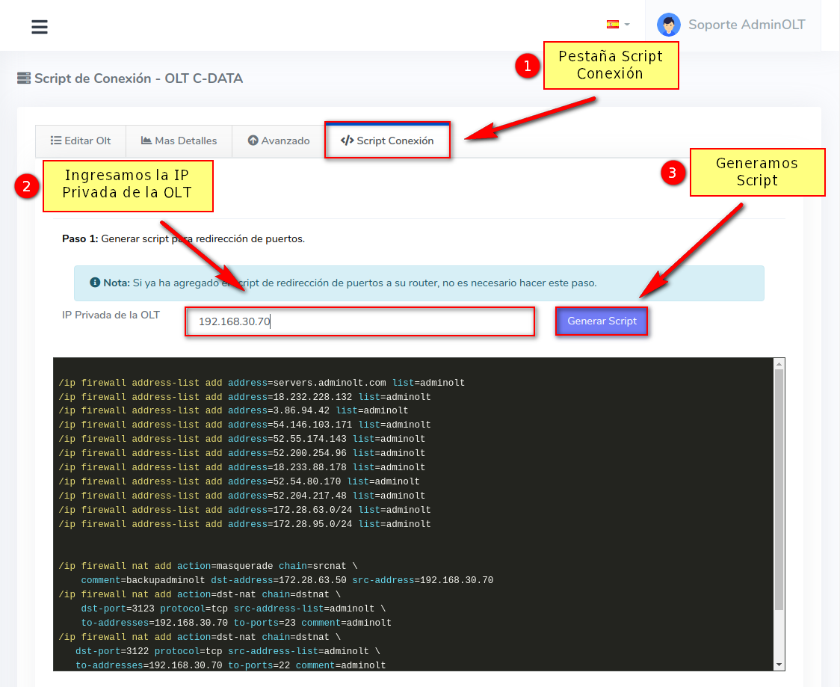The width and height of the screenshot is (840, 687).
Task: Click the user avatar icon
Action: [x=668, y=25]
